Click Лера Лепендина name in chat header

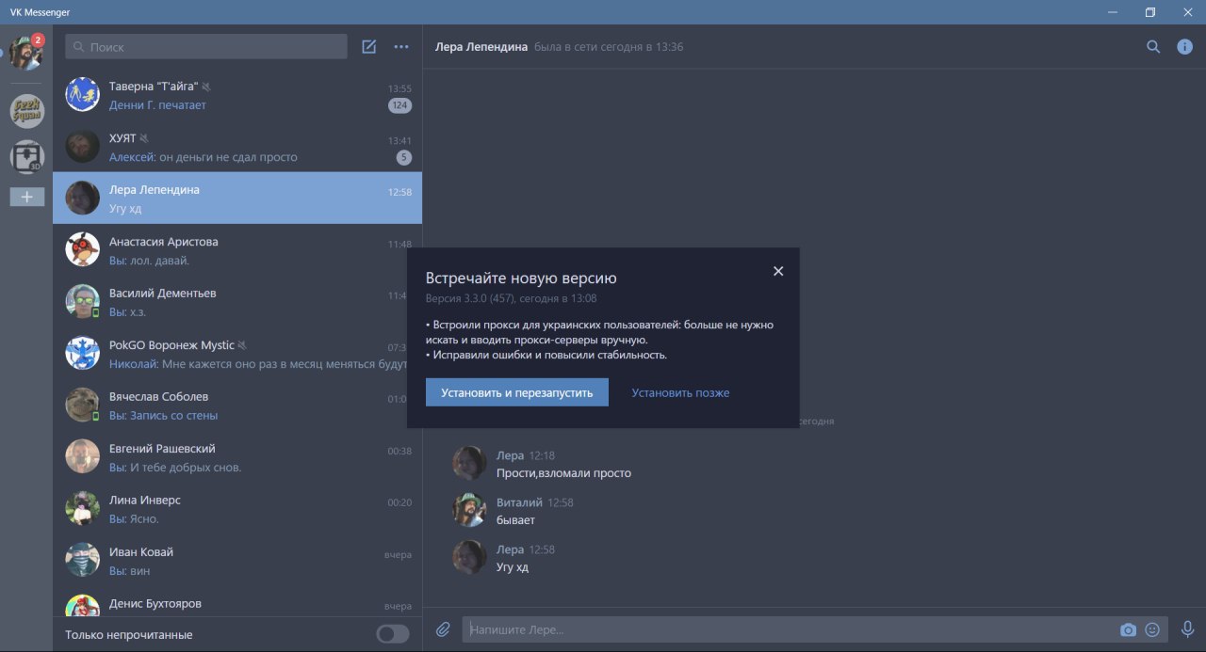[481, 47]
